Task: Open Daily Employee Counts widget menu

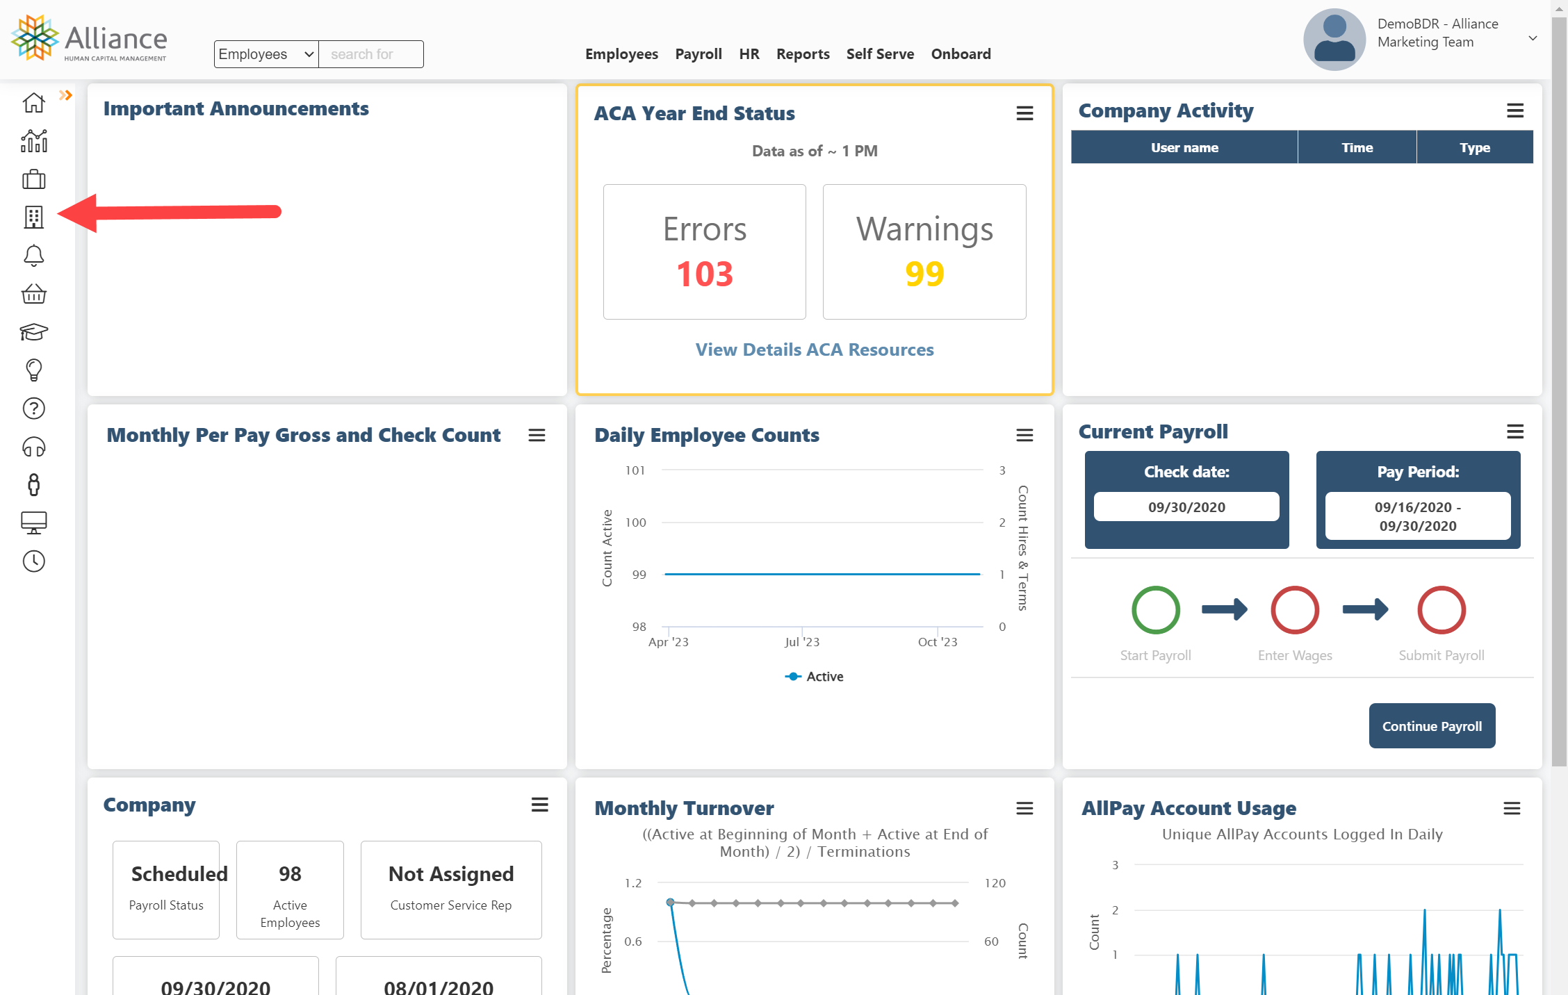Action: point(1024,435)
